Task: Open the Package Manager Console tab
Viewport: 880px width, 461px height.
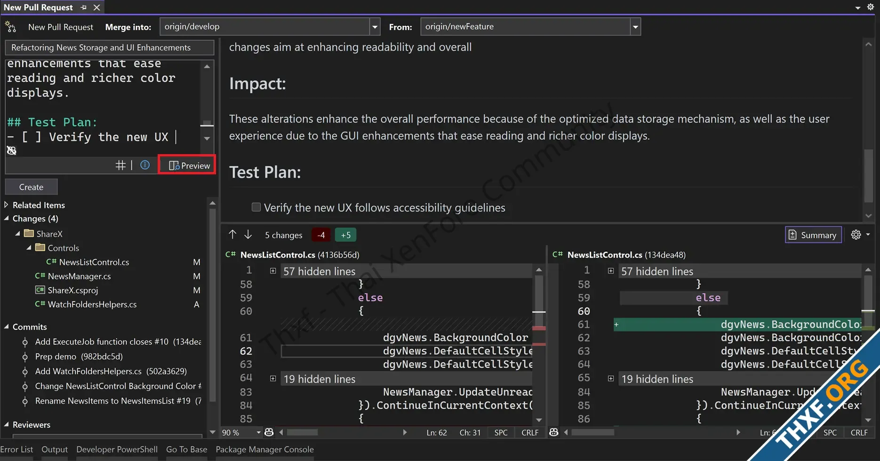Action: pyautogui.click(x=264, y=449)
